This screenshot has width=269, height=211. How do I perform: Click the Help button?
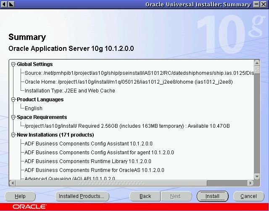pyautogui.click(x=20, y=196)
